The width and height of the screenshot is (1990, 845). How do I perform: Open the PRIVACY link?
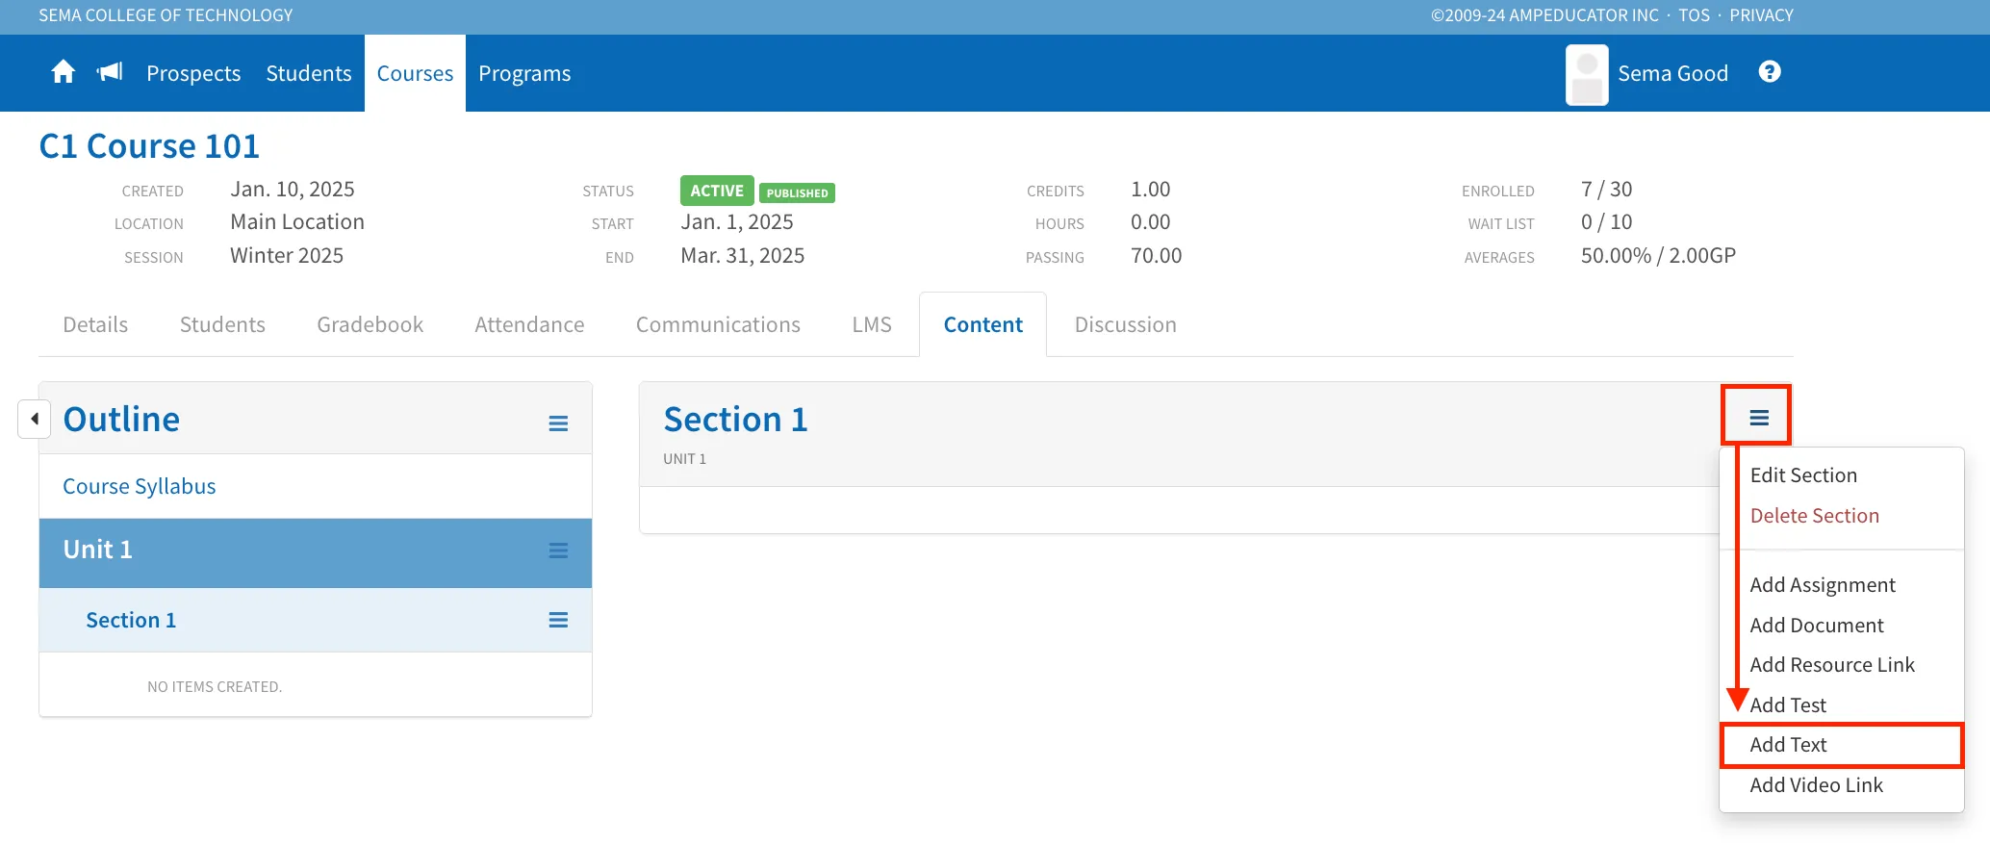[1761, 15]
